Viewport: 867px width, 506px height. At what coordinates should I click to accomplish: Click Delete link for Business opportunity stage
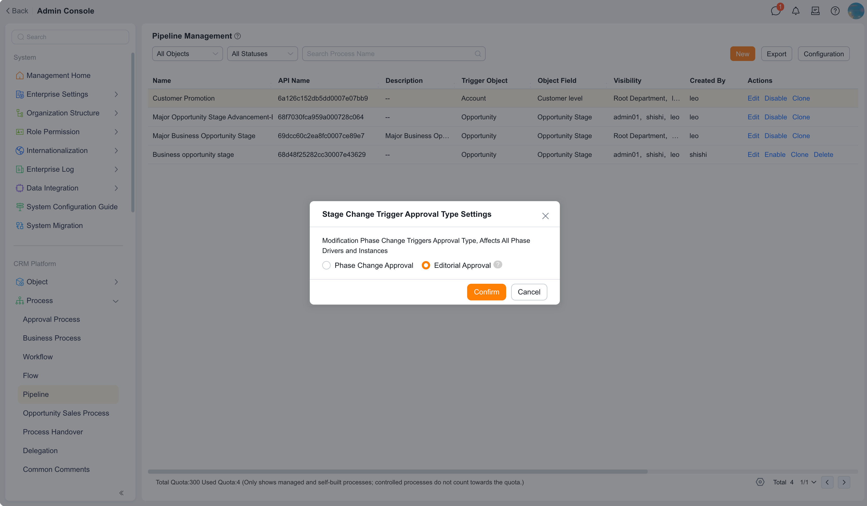point(823,155)
